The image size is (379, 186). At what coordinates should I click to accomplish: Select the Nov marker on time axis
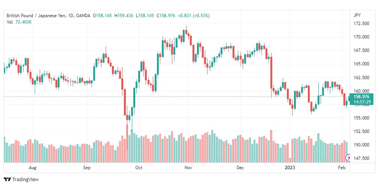(x=188, y=168)
